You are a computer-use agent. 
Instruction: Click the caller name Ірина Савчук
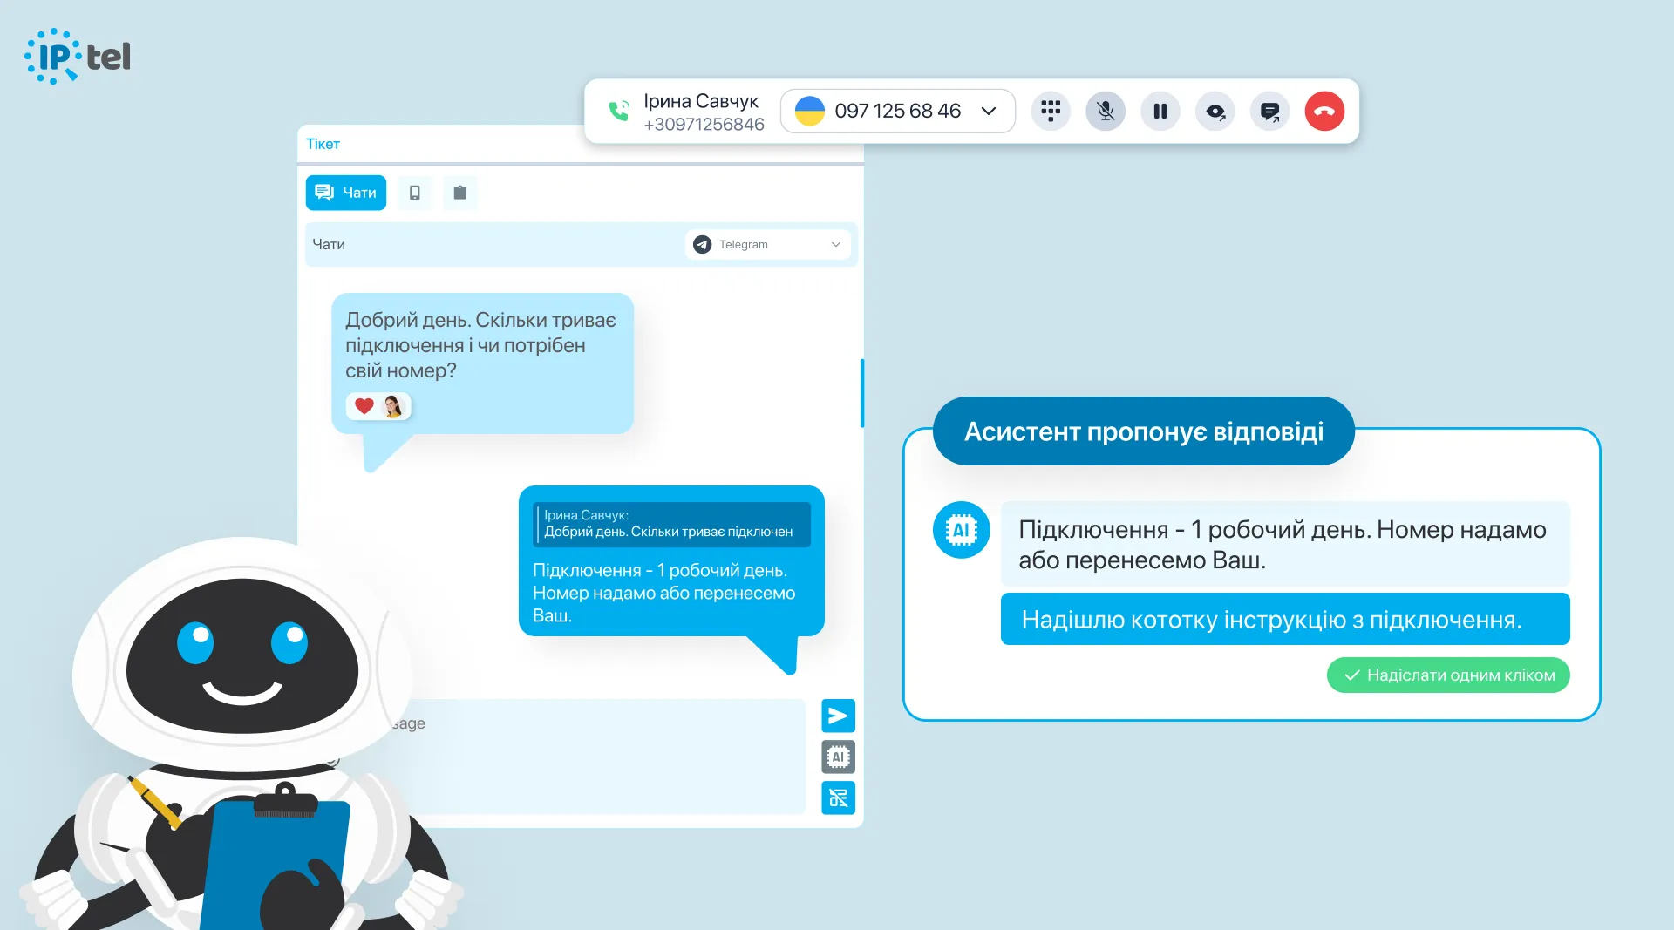[x=701, y=101]
